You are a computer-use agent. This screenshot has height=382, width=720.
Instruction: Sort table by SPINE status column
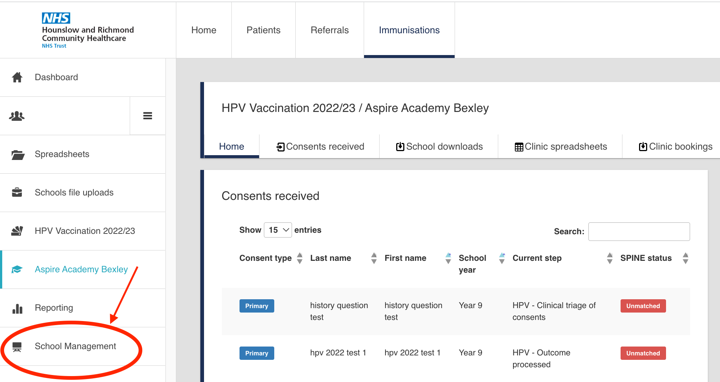[685, 258]
